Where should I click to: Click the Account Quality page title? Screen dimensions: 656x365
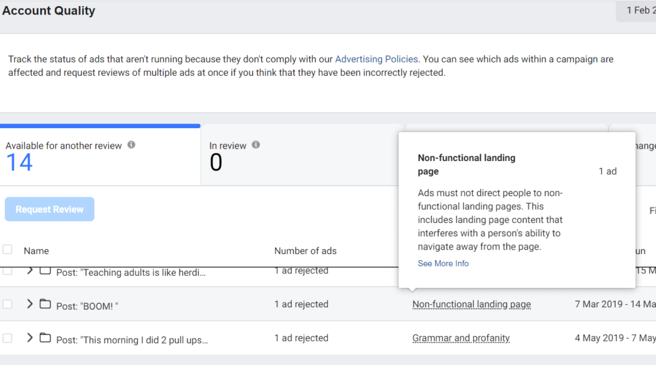tap(49, 11)
